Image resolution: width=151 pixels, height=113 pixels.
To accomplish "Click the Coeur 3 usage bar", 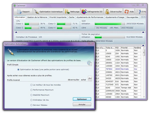I will click(64, 24).
